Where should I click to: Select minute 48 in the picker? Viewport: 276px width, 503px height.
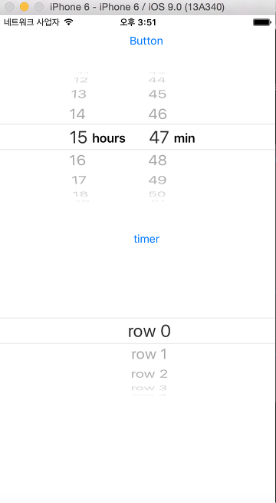coord(157,160)
